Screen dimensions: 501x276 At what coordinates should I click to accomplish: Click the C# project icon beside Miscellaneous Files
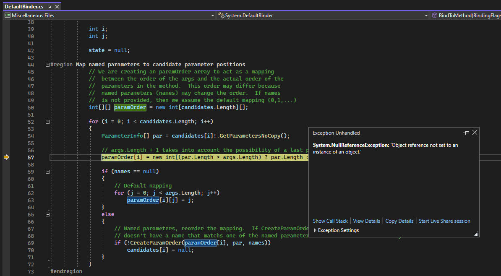point(7,16)
